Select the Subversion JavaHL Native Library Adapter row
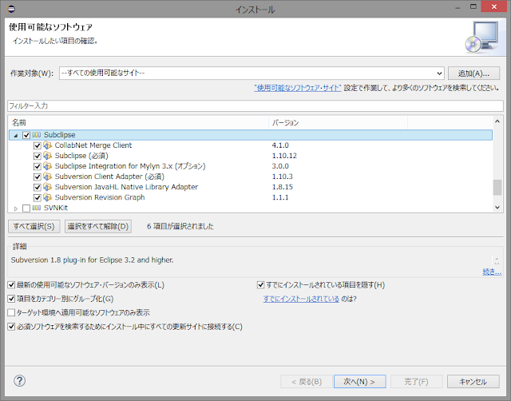This screenshot has height=401, width=511. tap(250, 187)
